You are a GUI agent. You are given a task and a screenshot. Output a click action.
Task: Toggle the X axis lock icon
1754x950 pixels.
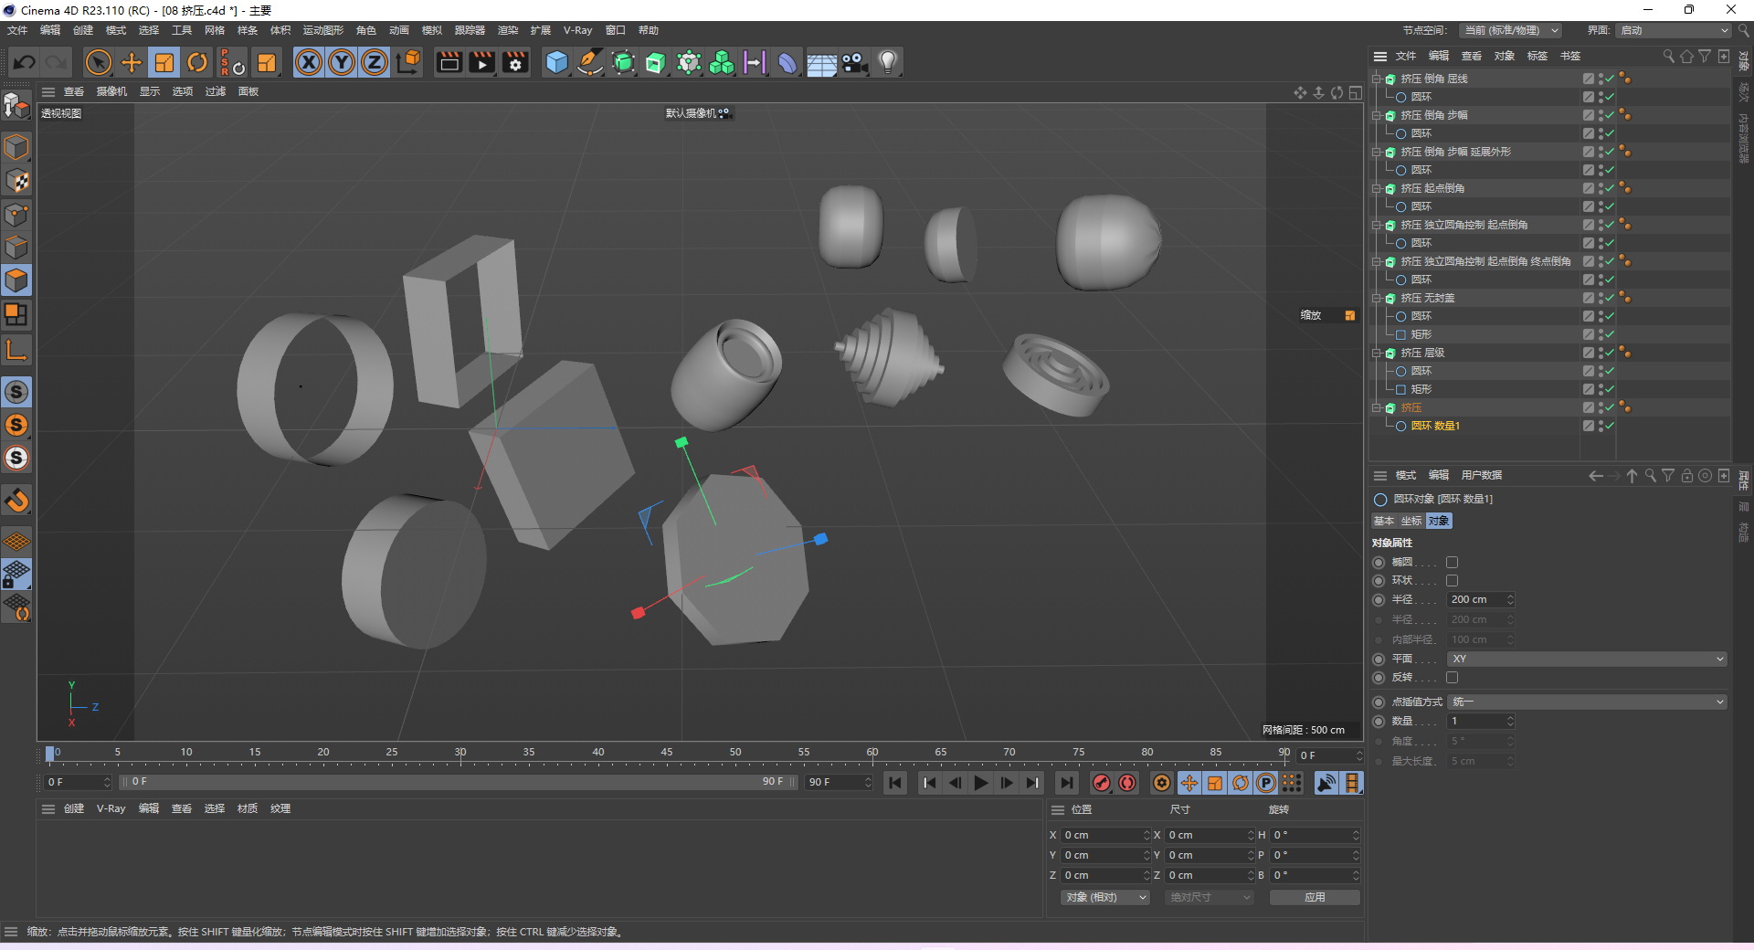point(309,62)
